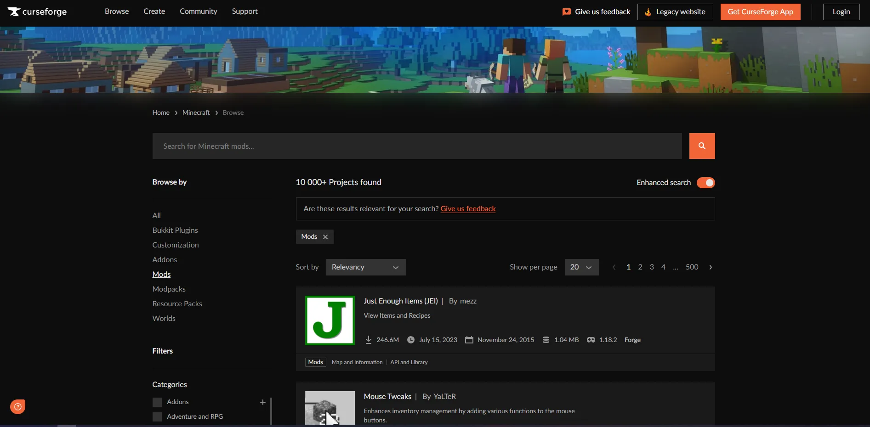
Task: Click the Give us feedback results link
Action: point(468,209)
